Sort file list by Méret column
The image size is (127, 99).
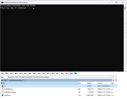89,83
